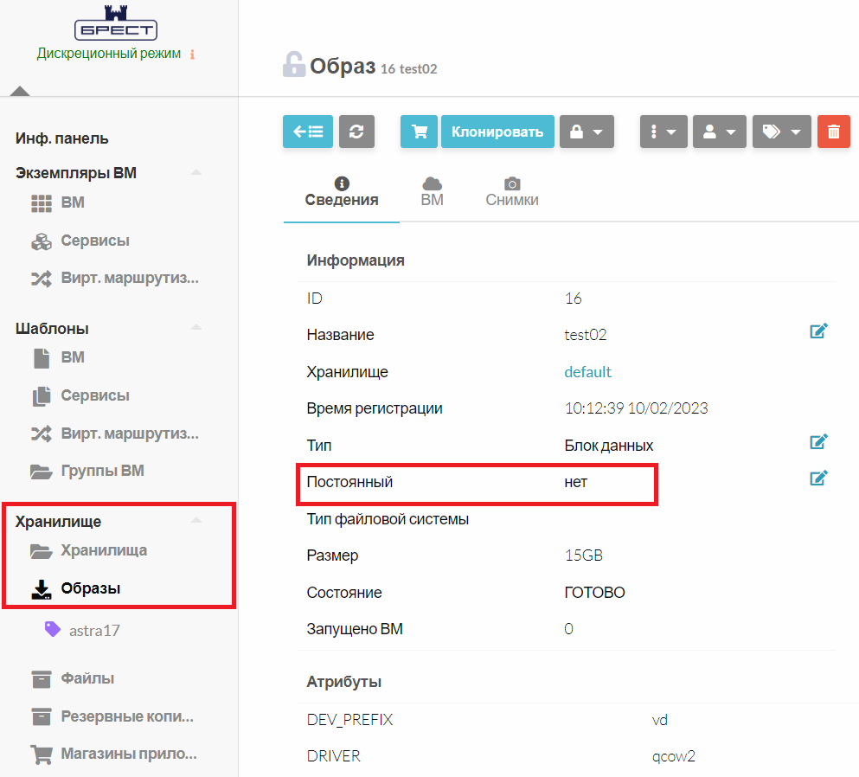Edit the image type Блок данных

[x=818, y=442]
